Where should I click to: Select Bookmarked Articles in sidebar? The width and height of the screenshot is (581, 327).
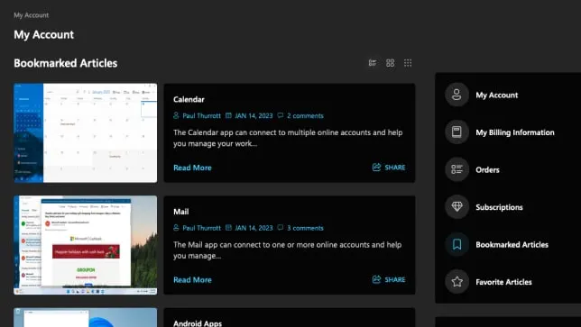(512, 244)
